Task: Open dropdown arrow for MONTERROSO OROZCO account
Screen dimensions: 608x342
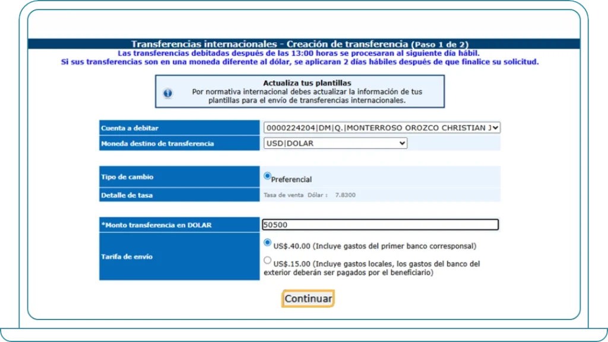Action: (x=495, y=127)
